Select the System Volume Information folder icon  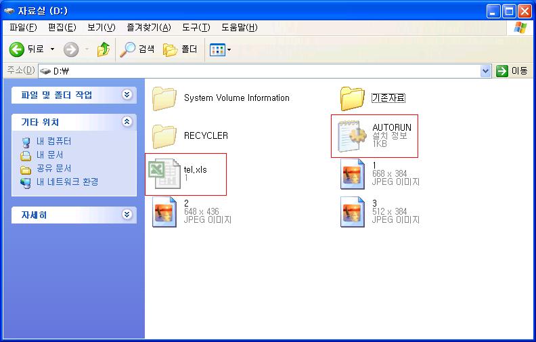(164, 98)
